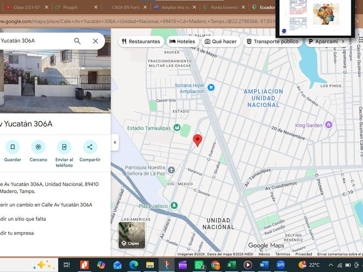Image resolution: width=363 pixels, height=272 pixels.
Task: Switch to the Ecuador maps tab
Action: coord(264,7)
